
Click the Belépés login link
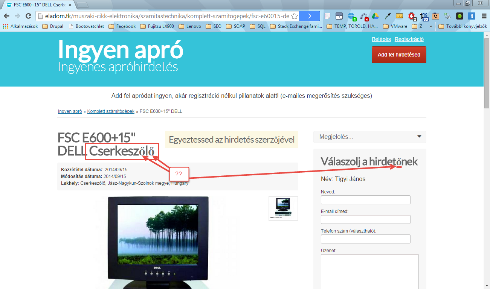381,39
